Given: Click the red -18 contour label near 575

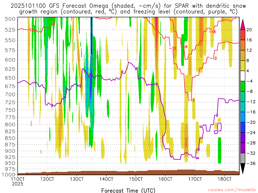Looking at the screenshot, I should pyautogui.click(x=184, y=47).
